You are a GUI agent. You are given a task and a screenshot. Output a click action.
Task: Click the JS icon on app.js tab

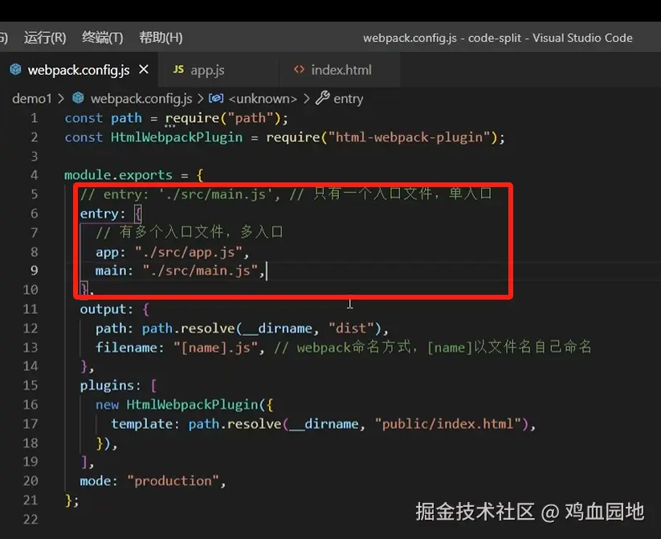[178, 69]
